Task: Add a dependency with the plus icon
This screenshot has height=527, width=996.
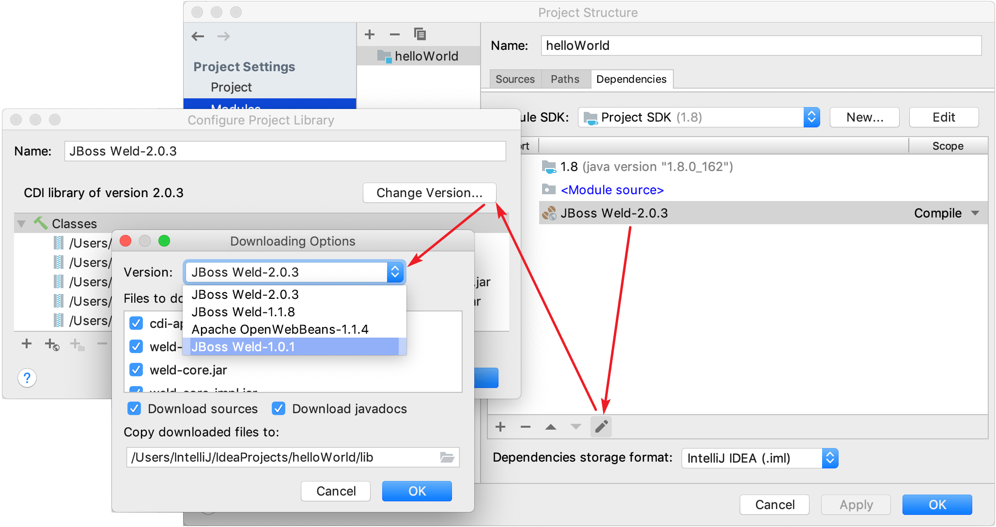Action: (500, 427)
